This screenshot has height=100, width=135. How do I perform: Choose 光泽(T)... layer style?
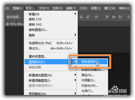pos(92,91)
